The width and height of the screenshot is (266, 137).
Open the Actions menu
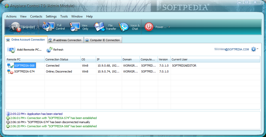11,16
